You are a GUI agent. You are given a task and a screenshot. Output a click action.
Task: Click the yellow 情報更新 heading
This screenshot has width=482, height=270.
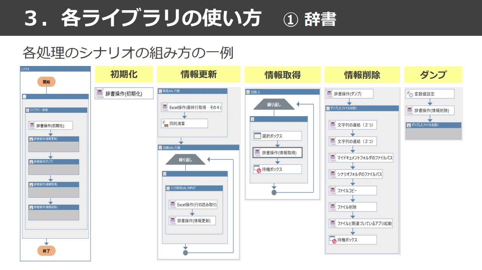point(198,74)
